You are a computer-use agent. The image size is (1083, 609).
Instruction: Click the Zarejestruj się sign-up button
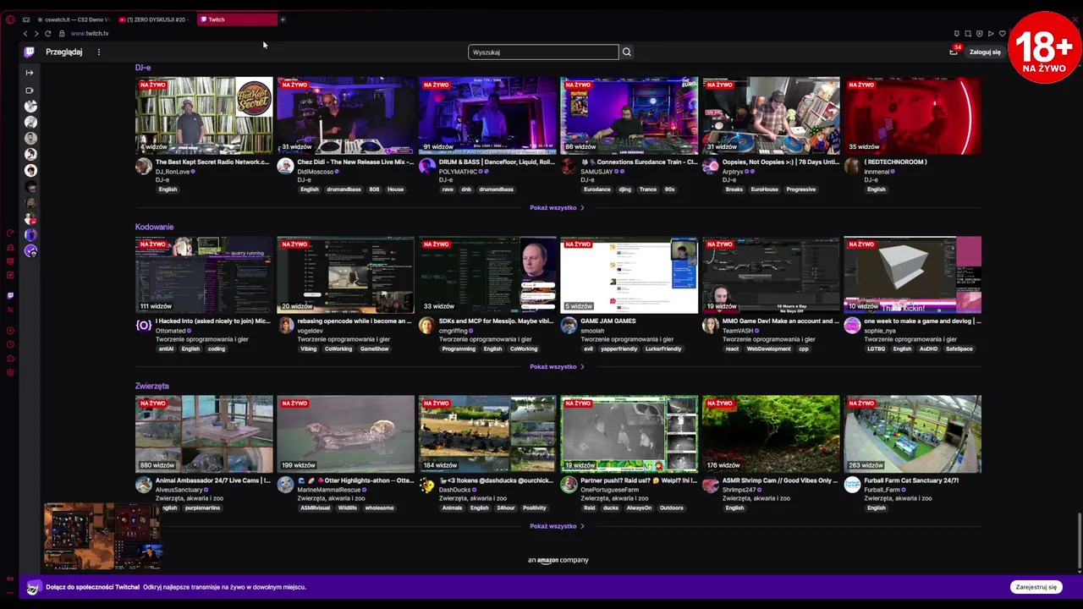click(1036, 587)
